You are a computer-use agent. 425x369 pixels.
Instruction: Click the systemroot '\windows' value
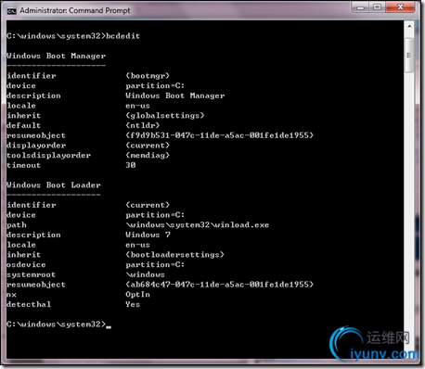[x=145, y=274]
